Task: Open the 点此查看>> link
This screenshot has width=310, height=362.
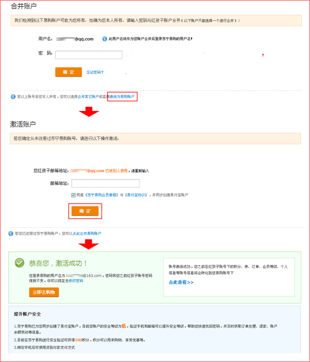Action: tap(181, 282)
